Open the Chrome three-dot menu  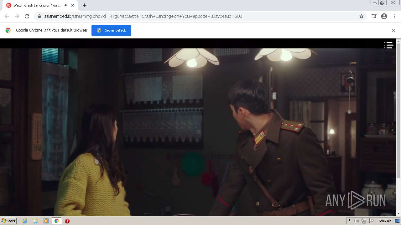coord(394,16)
